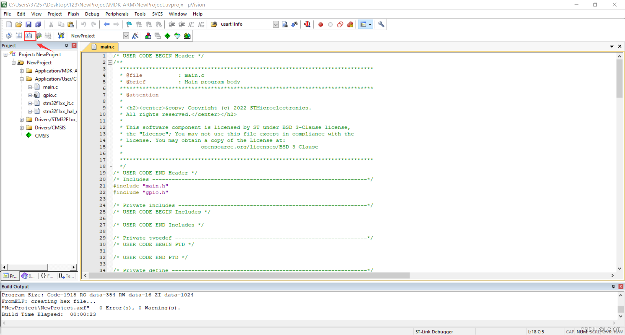Click the Batch Build icon
The height and width of the screenshot is (335, 625).
point(39,36)
